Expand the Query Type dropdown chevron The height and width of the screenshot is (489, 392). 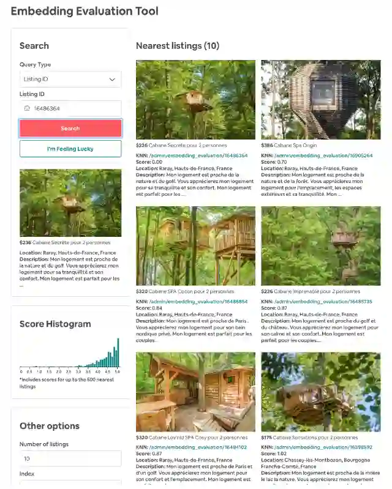(x=112, y=79)
